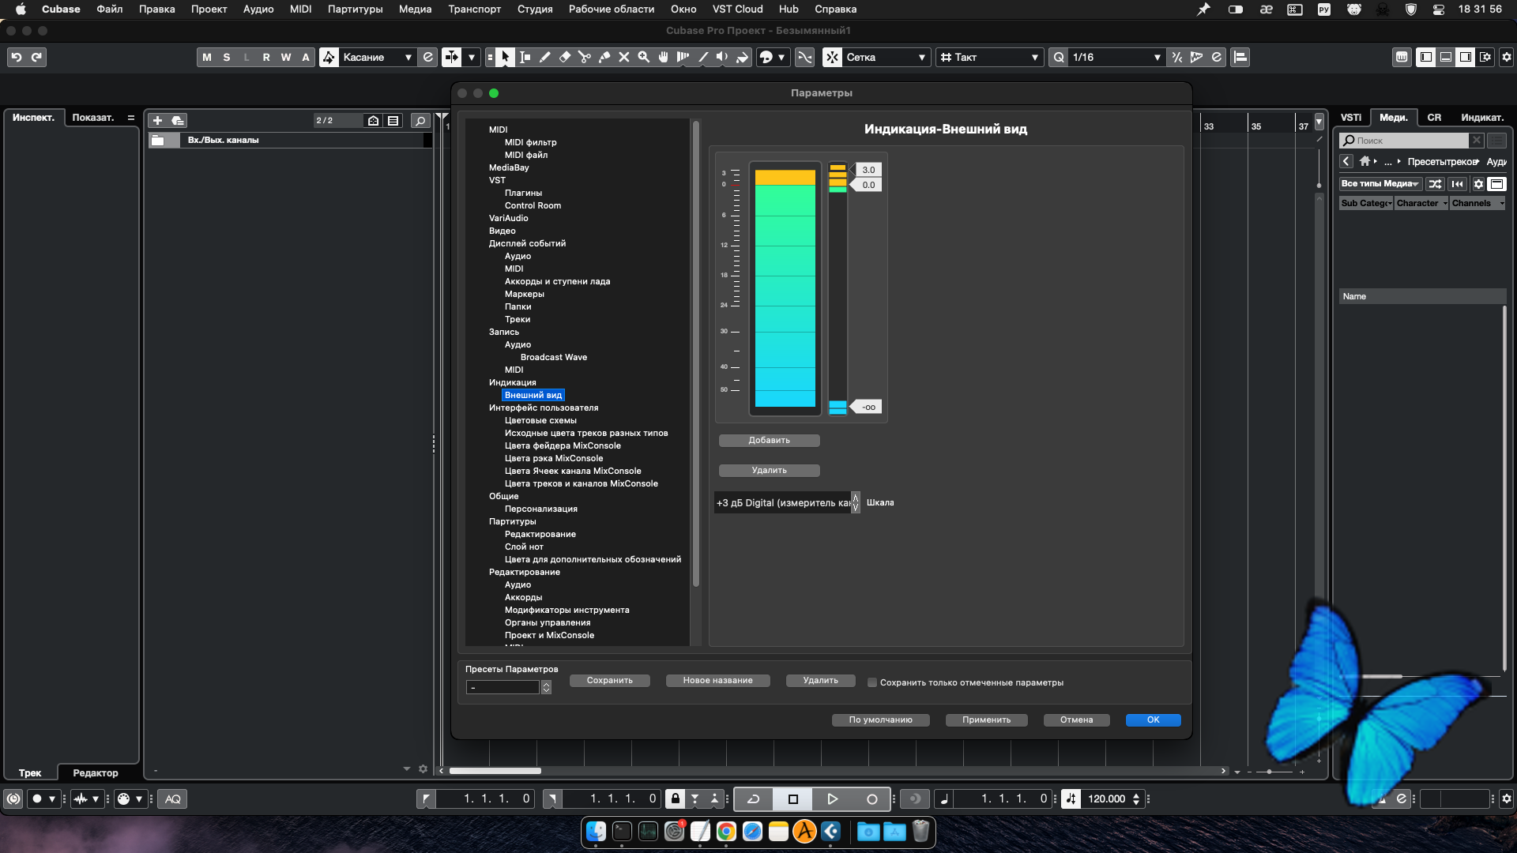Click the Применить button
The height and width of the screenshot is (853, 1517).
pyautogui.click(x=986, y=720)
